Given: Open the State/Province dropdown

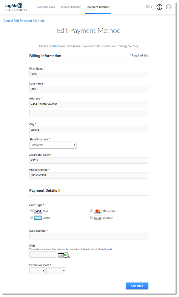Looking at the screenshot, I should (53, 145).
